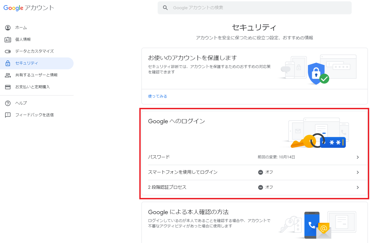Click 前回の変更: 10月14日 text
Image resolution: width=370 pixels, height=243 pixels.
coord(276,157)
